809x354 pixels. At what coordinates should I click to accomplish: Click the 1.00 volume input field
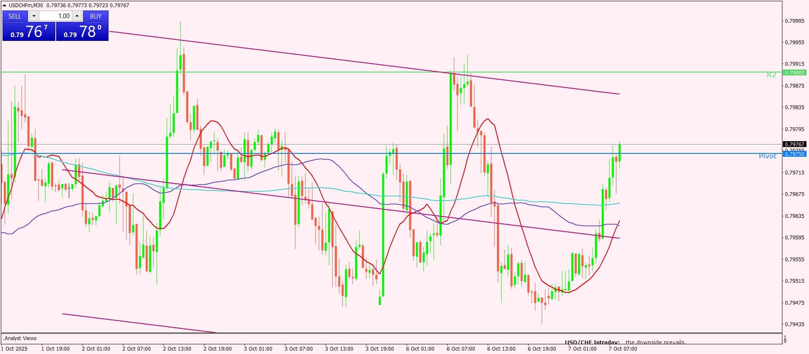pos(56,16)
